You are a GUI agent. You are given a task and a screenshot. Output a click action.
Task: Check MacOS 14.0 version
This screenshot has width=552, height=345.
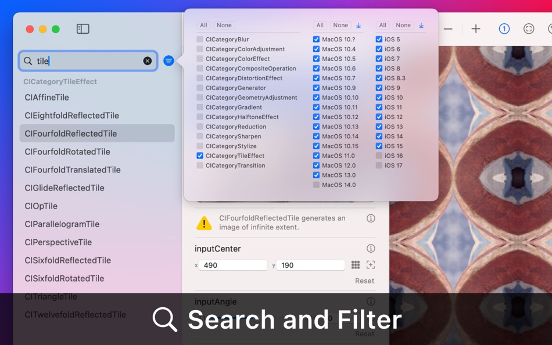pos(316,185)
